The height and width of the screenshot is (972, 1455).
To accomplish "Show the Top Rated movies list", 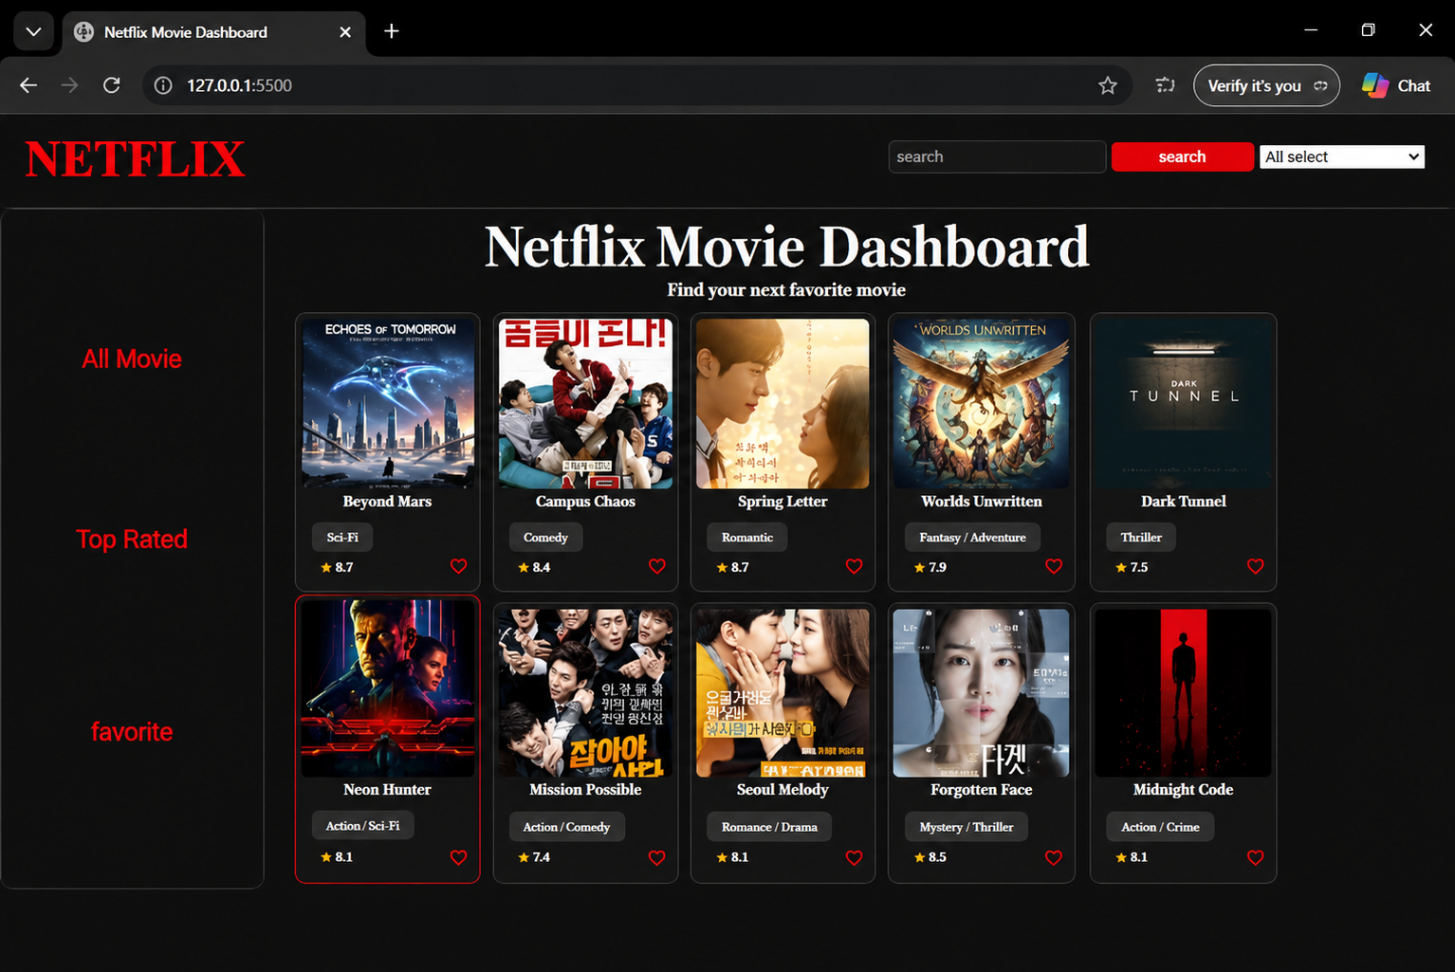I will click(132, 539).
